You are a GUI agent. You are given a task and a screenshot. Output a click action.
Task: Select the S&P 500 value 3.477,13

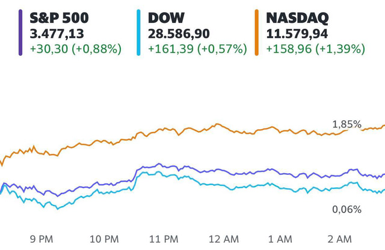57,34
